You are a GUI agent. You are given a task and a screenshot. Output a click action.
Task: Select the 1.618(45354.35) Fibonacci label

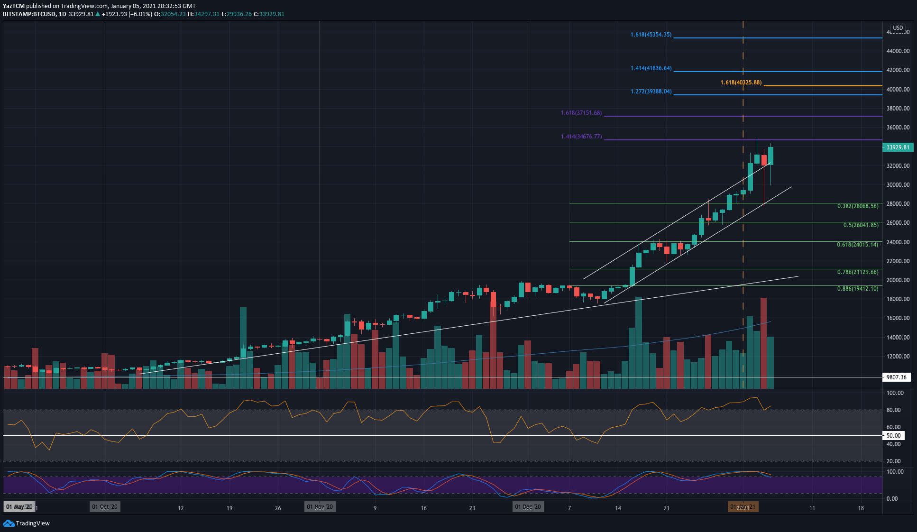651,35
